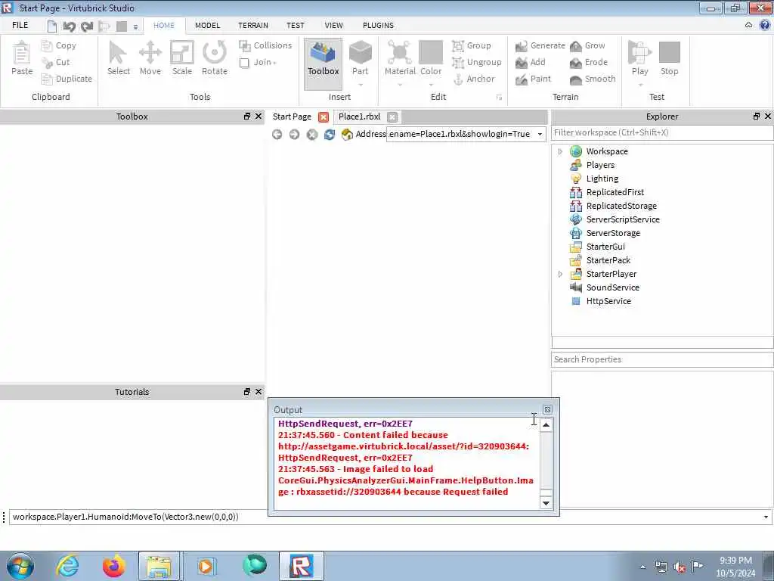Image resolution: width=774 pixels, height=581 pixels.
Task: Switch to the TERRAIN ribbon tab
Action: [253, 25]
